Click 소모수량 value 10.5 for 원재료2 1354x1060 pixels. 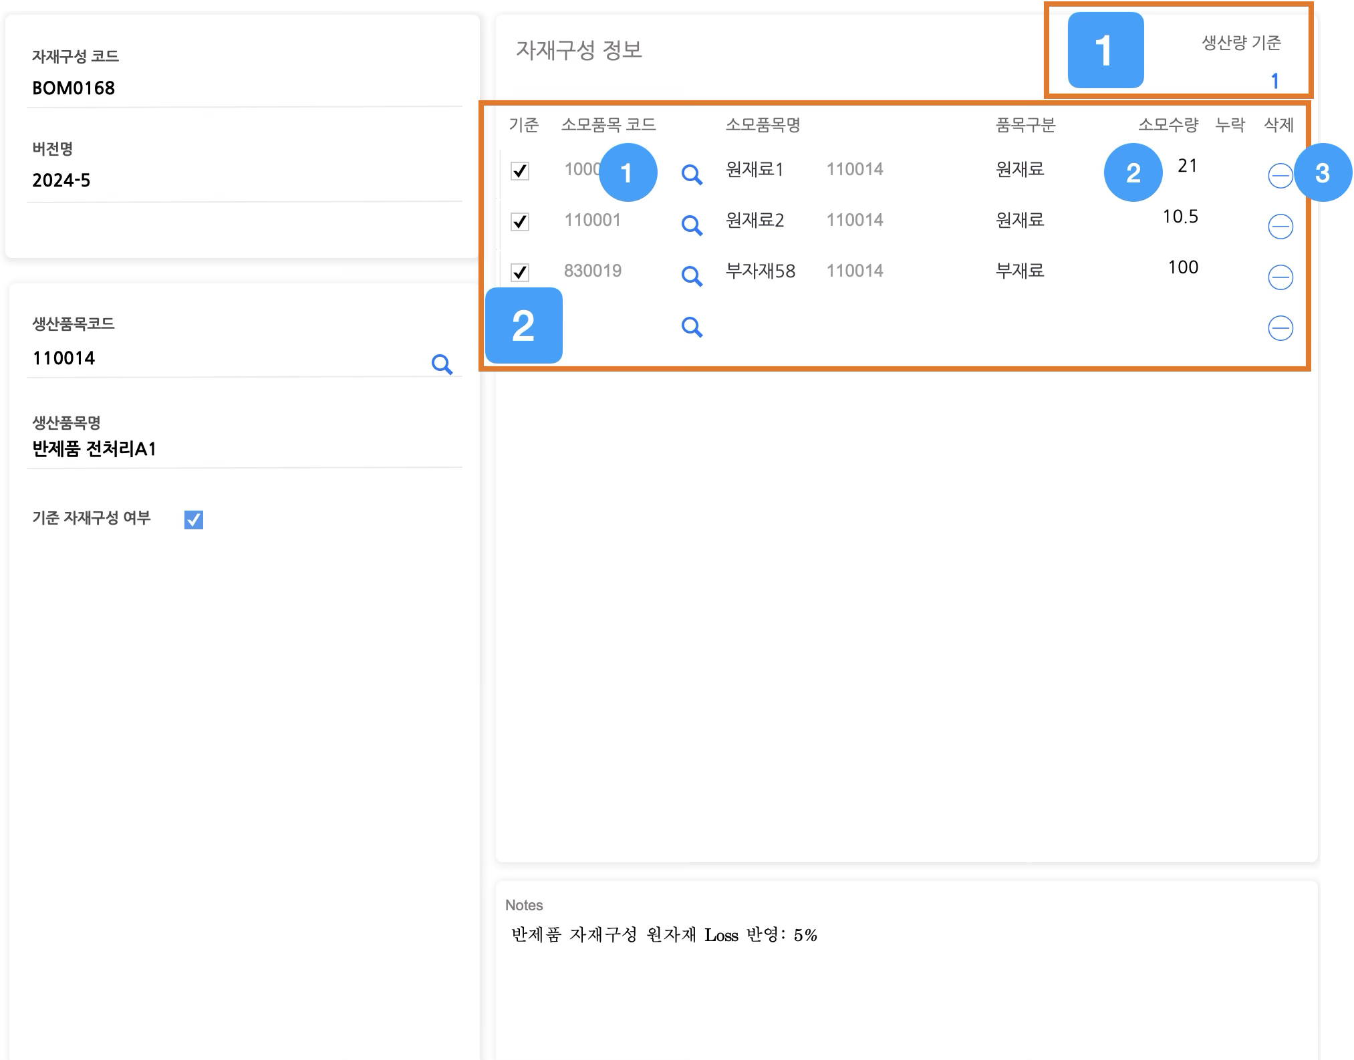pyautogui.click(x=1180, y=217)
